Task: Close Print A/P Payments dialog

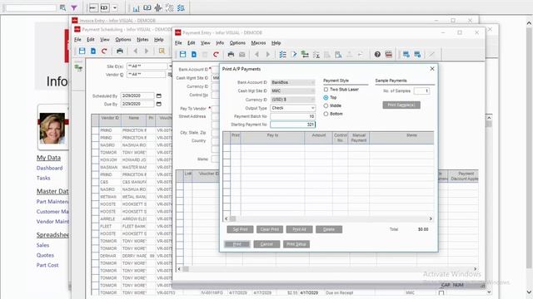Action: [432, 69]
